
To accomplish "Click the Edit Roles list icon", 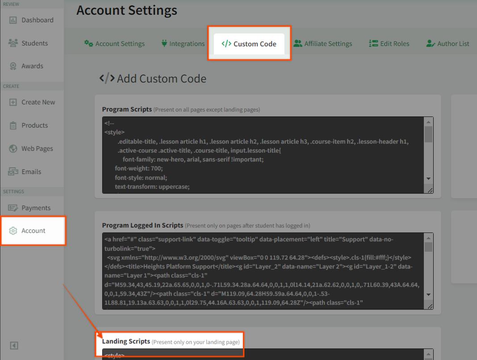I will tap(373, 43).
